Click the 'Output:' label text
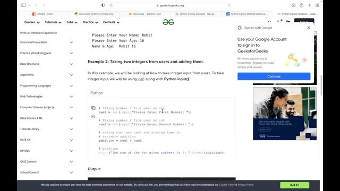 [94, 169]
